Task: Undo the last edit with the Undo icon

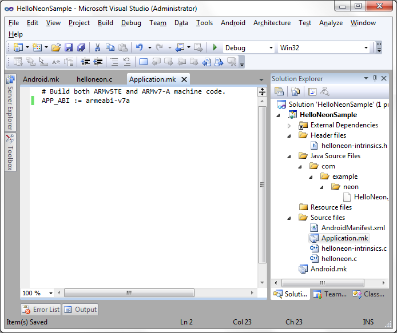Action: pos(140,47)
